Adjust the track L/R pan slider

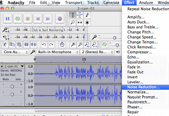(x=12, y=94)
